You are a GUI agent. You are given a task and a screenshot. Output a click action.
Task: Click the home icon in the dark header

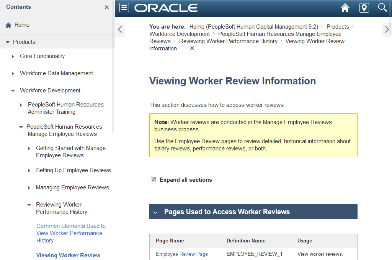point(345,8)
